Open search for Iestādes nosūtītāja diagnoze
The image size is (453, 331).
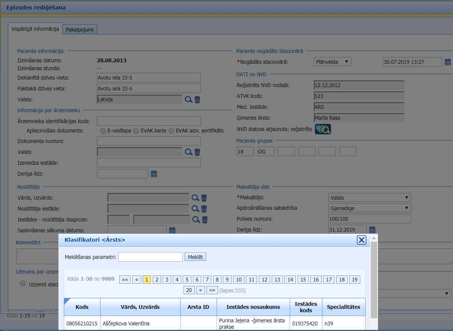click(195, 220)
